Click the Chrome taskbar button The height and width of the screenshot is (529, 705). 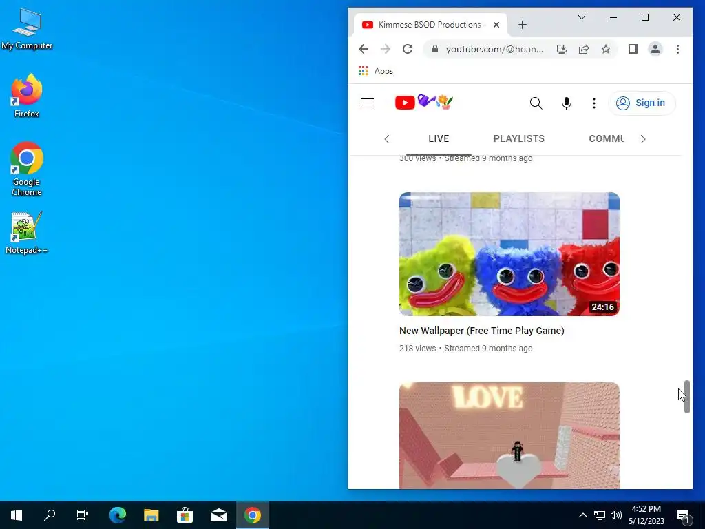pos(252,515)
